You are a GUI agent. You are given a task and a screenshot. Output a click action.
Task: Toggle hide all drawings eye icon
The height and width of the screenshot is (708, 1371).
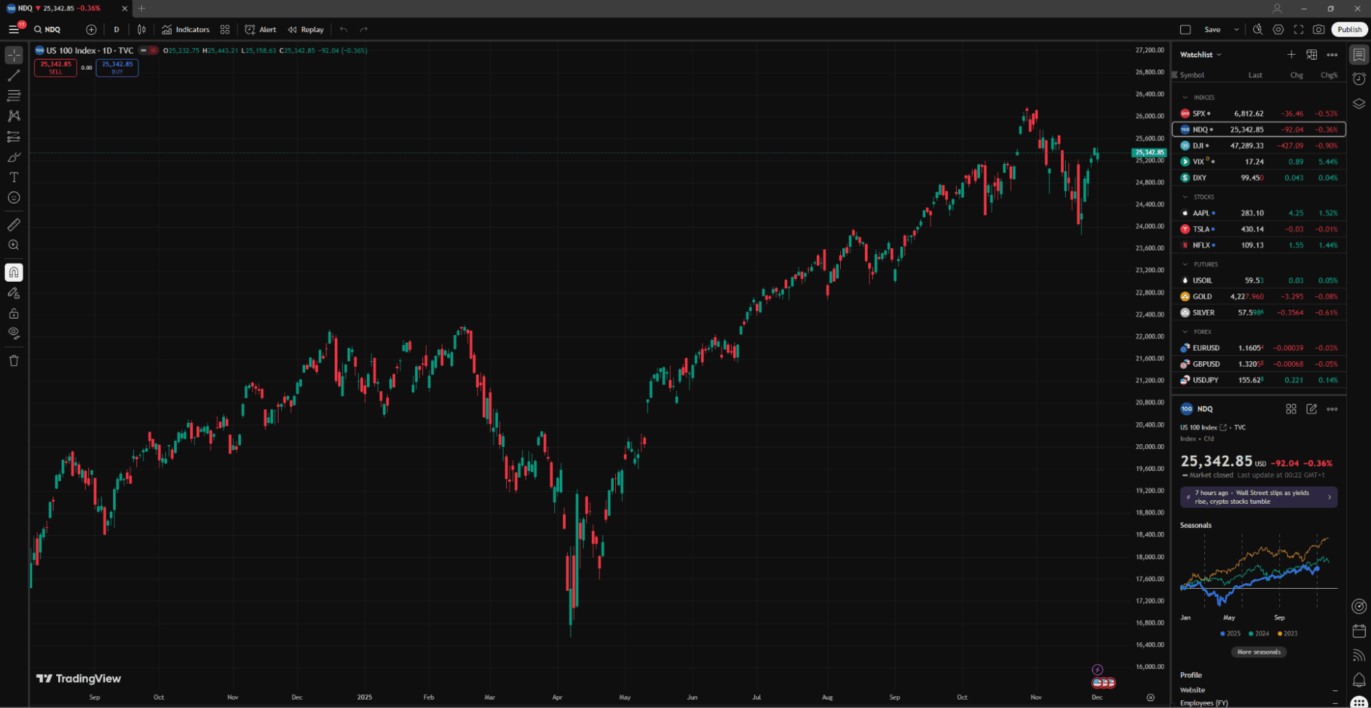click(x=14, y=333)
